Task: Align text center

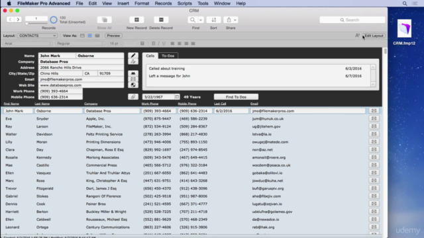Action: [180, 44]
